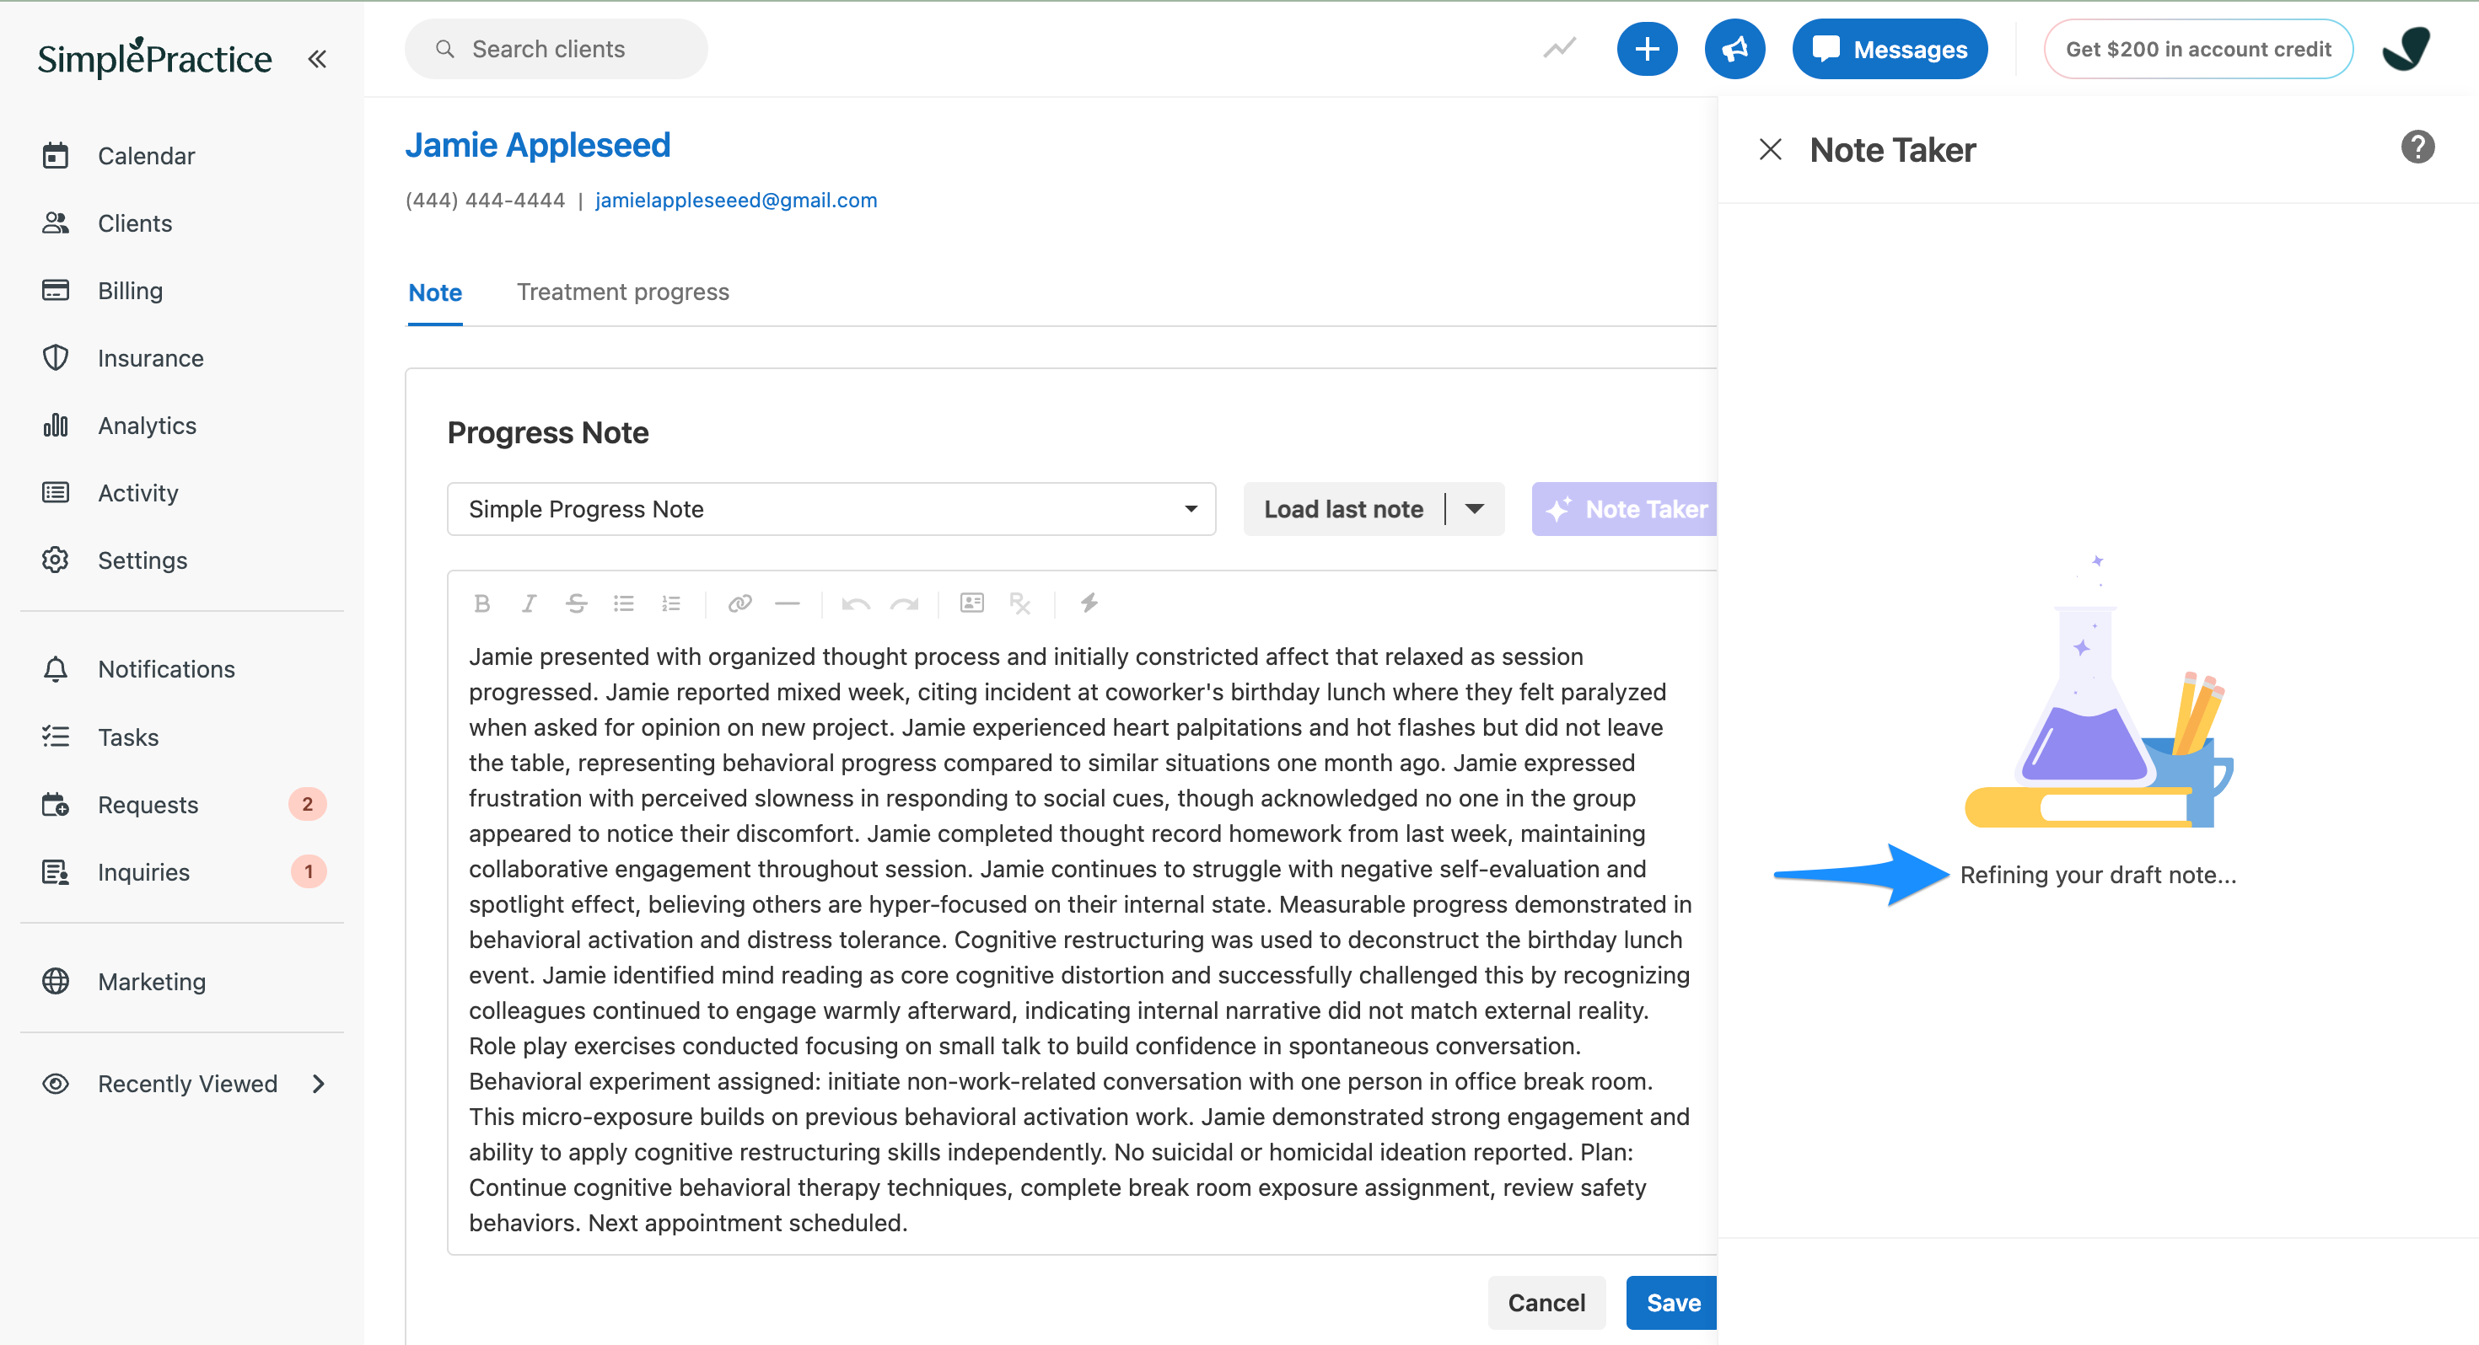Toggle strikethrough formatting in the note editor
2479x1345 pixels.
pos(577,603)
